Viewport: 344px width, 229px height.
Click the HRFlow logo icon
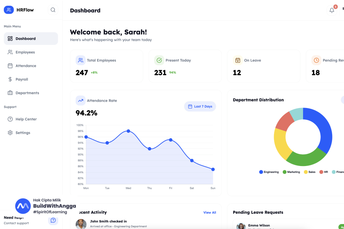point(9,10)
